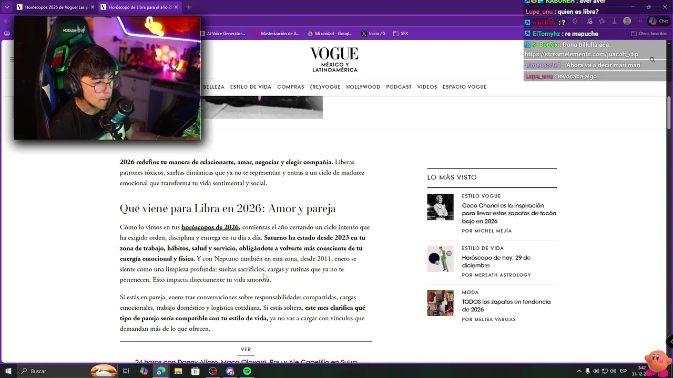This screenshot has width=673, height=378.
Task: Open the Vogue site search magnifier
Action: click(652, 60)
